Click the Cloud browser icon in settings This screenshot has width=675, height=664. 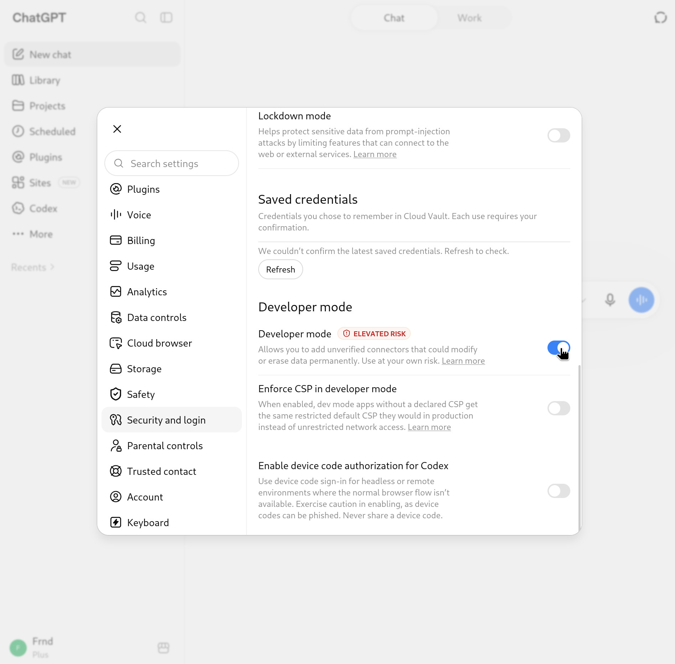[116, 343]
